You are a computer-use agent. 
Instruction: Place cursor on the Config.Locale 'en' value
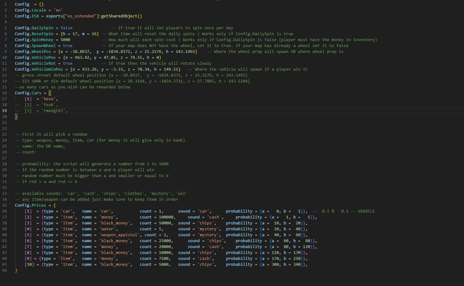click(x=58, y=10)
